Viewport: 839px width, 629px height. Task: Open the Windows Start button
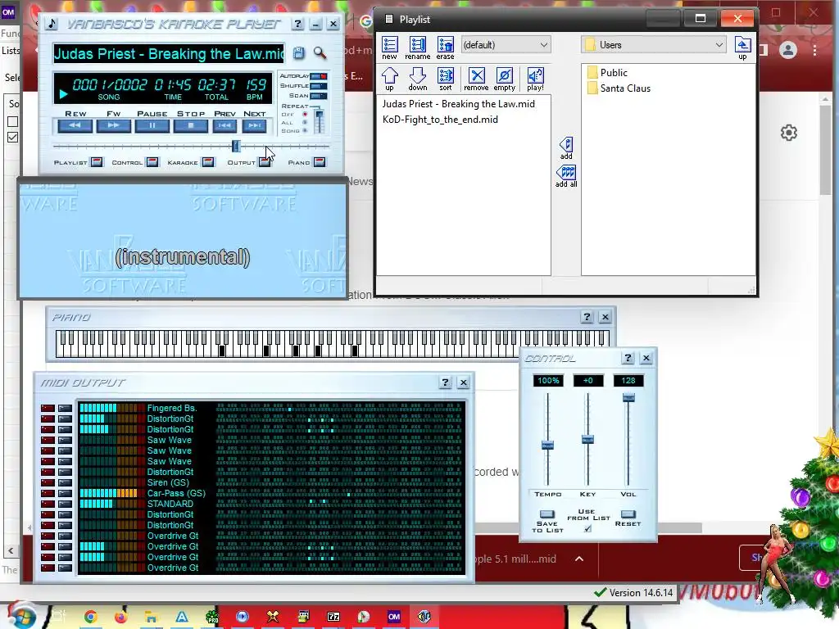(x=21, y=617)
